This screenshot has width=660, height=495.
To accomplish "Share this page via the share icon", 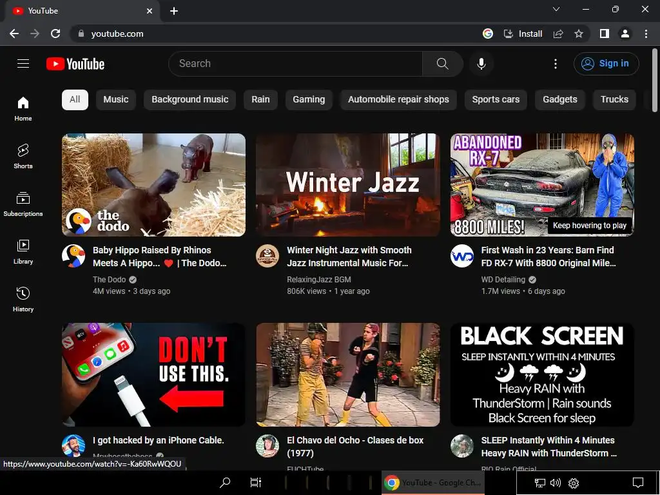I will [x=558, y=34].
